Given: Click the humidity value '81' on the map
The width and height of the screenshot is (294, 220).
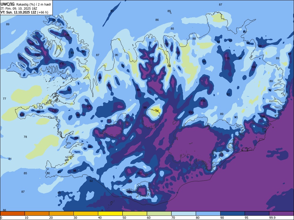Looking at the screenshot, I should (x=10, y=159).
